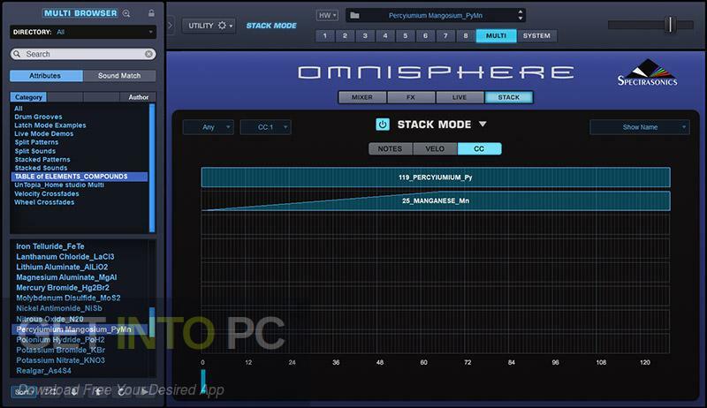Click the STACK MODE label in header
This screenshot has height=408, width=707.
pos(271,26)
